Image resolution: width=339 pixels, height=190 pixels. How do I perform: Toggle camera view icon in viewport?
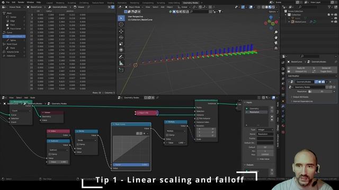coord(276,43)
